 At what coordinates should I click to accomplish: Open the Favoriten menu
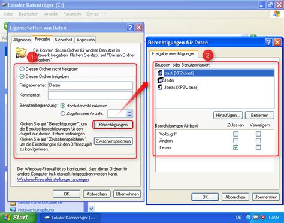point(72,14)
